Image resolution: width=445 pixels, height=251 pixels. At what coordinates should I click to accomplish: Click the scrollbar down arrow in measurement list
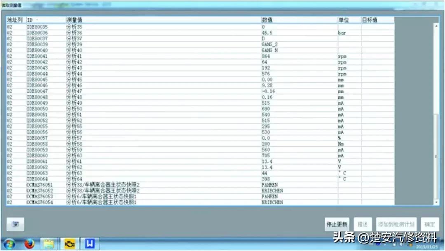pos(436,202)
